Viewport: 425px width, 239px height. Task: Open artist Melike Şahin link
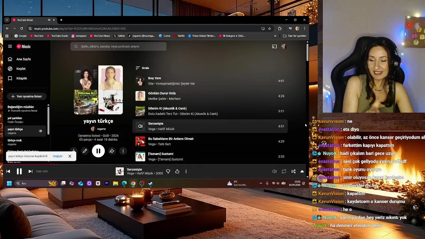point(157,99)
